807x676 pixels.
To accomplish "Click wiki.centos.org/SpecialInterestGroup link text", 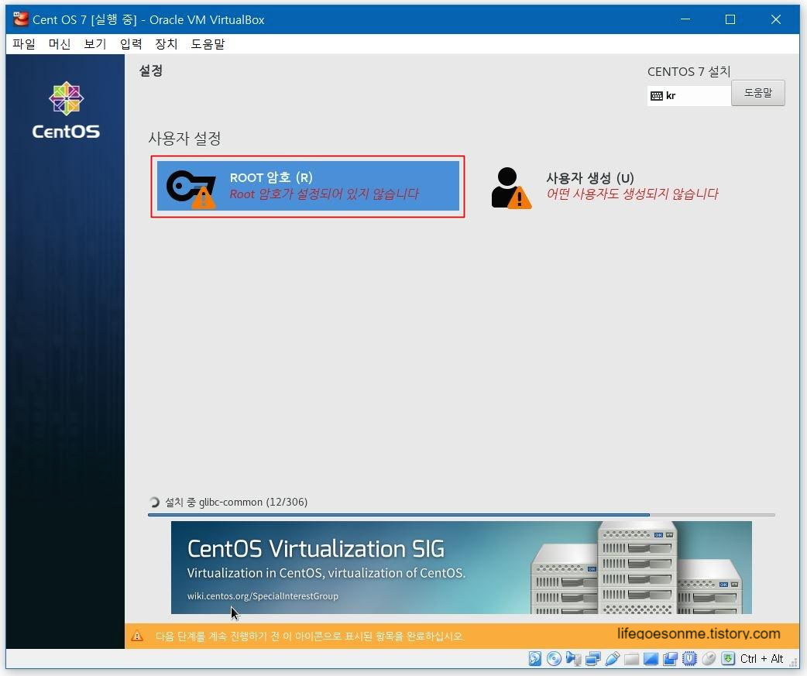I will (x=263, y=595).
